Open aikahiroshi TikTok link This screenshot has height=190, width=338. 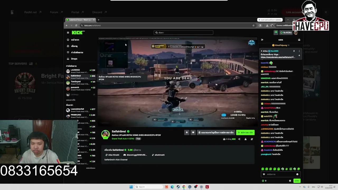pos(158,155)
